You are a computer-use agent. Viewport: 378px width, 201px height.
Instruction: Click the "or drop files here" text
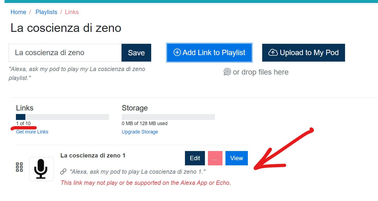(x=261, y=72)
